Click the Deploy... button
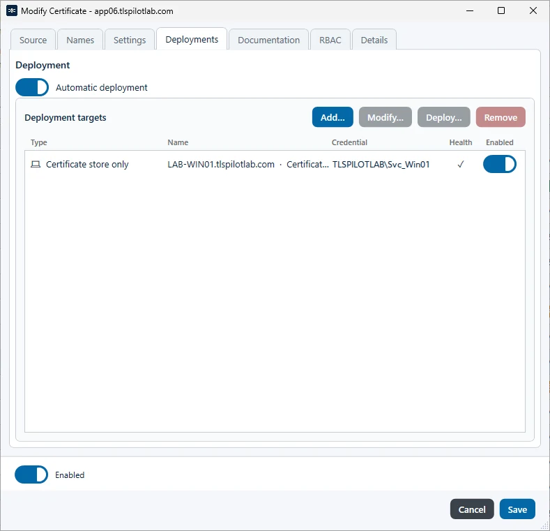This screenshot has width=550, height=531. coord(444,117)
